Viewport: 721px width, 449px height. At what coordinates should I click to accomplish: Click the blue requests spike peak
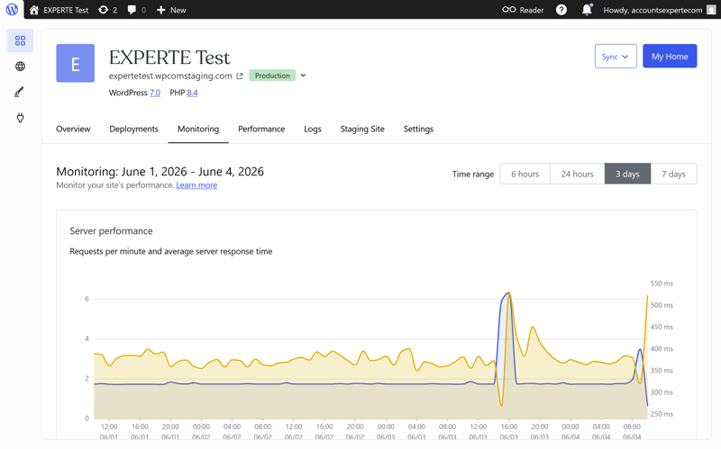point(507,293)
